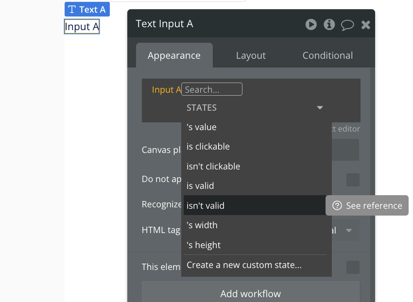413x302 pixels.
Task: Click the question mark reference icon
Action: click(337, 206)
